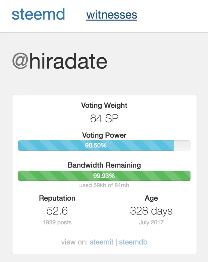
Task: Click the 90.50% voting power text
Action: [x=96, y=145]
